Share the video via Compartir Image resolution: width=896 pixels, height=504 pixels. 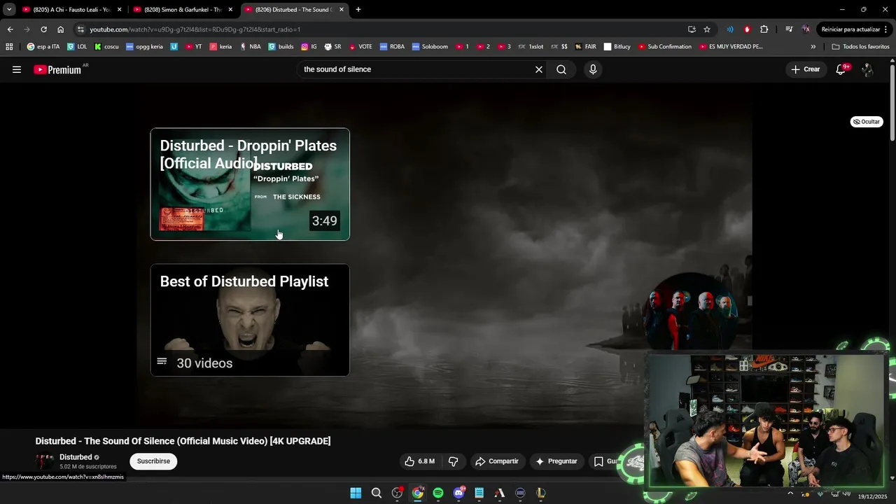tap(497, 461)
